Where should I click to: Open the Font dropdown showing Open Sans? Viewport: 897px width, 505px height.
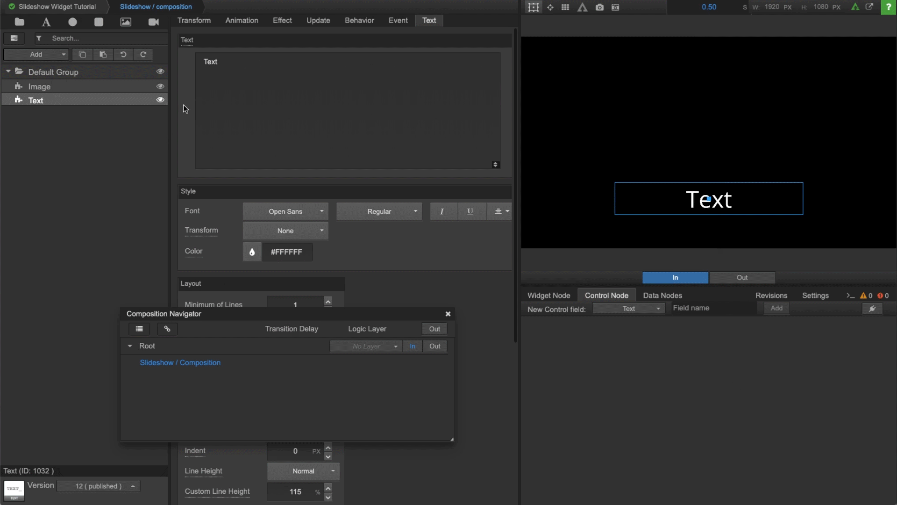[285, 211]
